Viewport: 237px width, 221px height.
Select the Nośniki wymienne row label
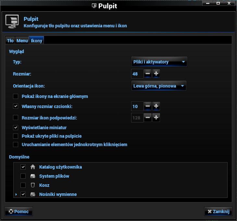(x=58, y=194)
